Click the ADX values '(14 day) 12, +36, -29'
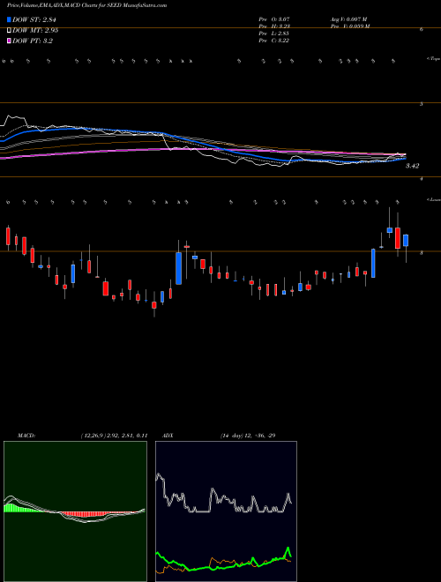 click(x=248, y=436)
